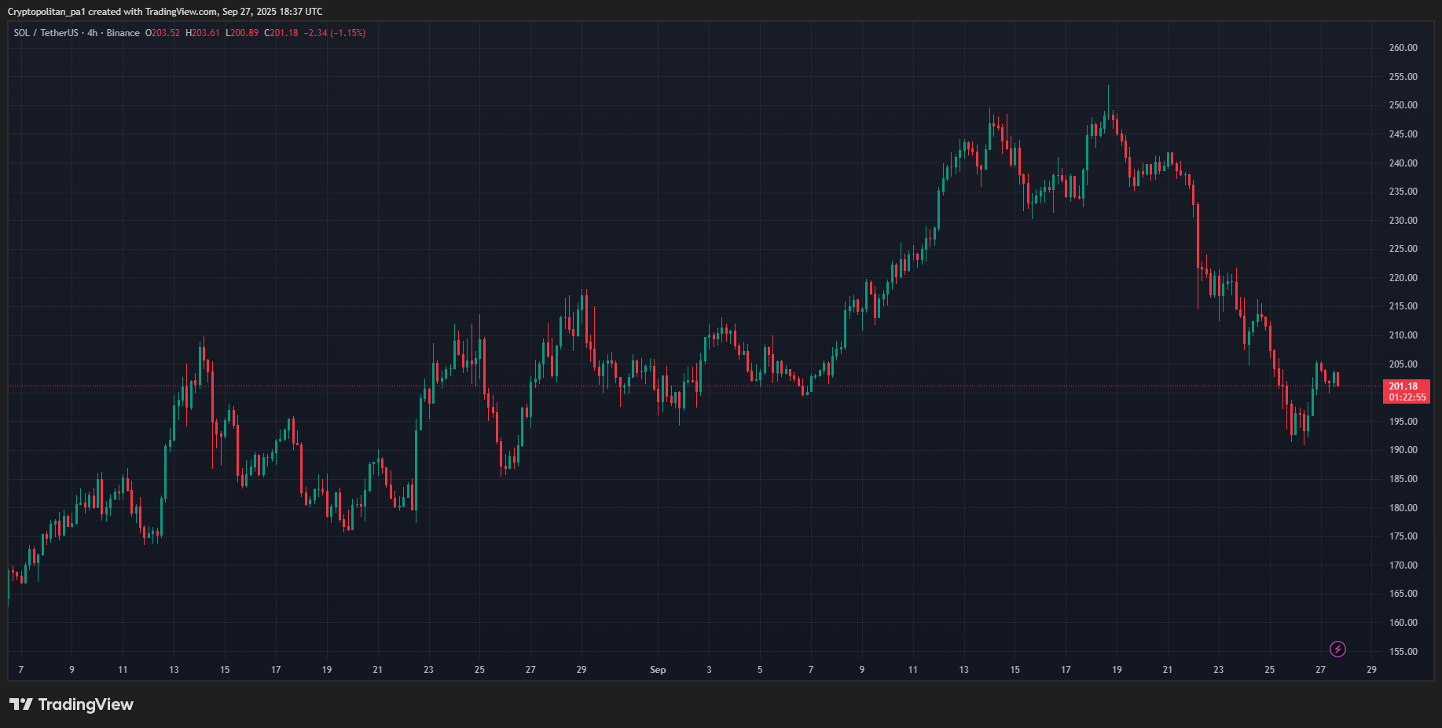
Task: Click the 205.00 price axis label
Action: (1403, 364)
